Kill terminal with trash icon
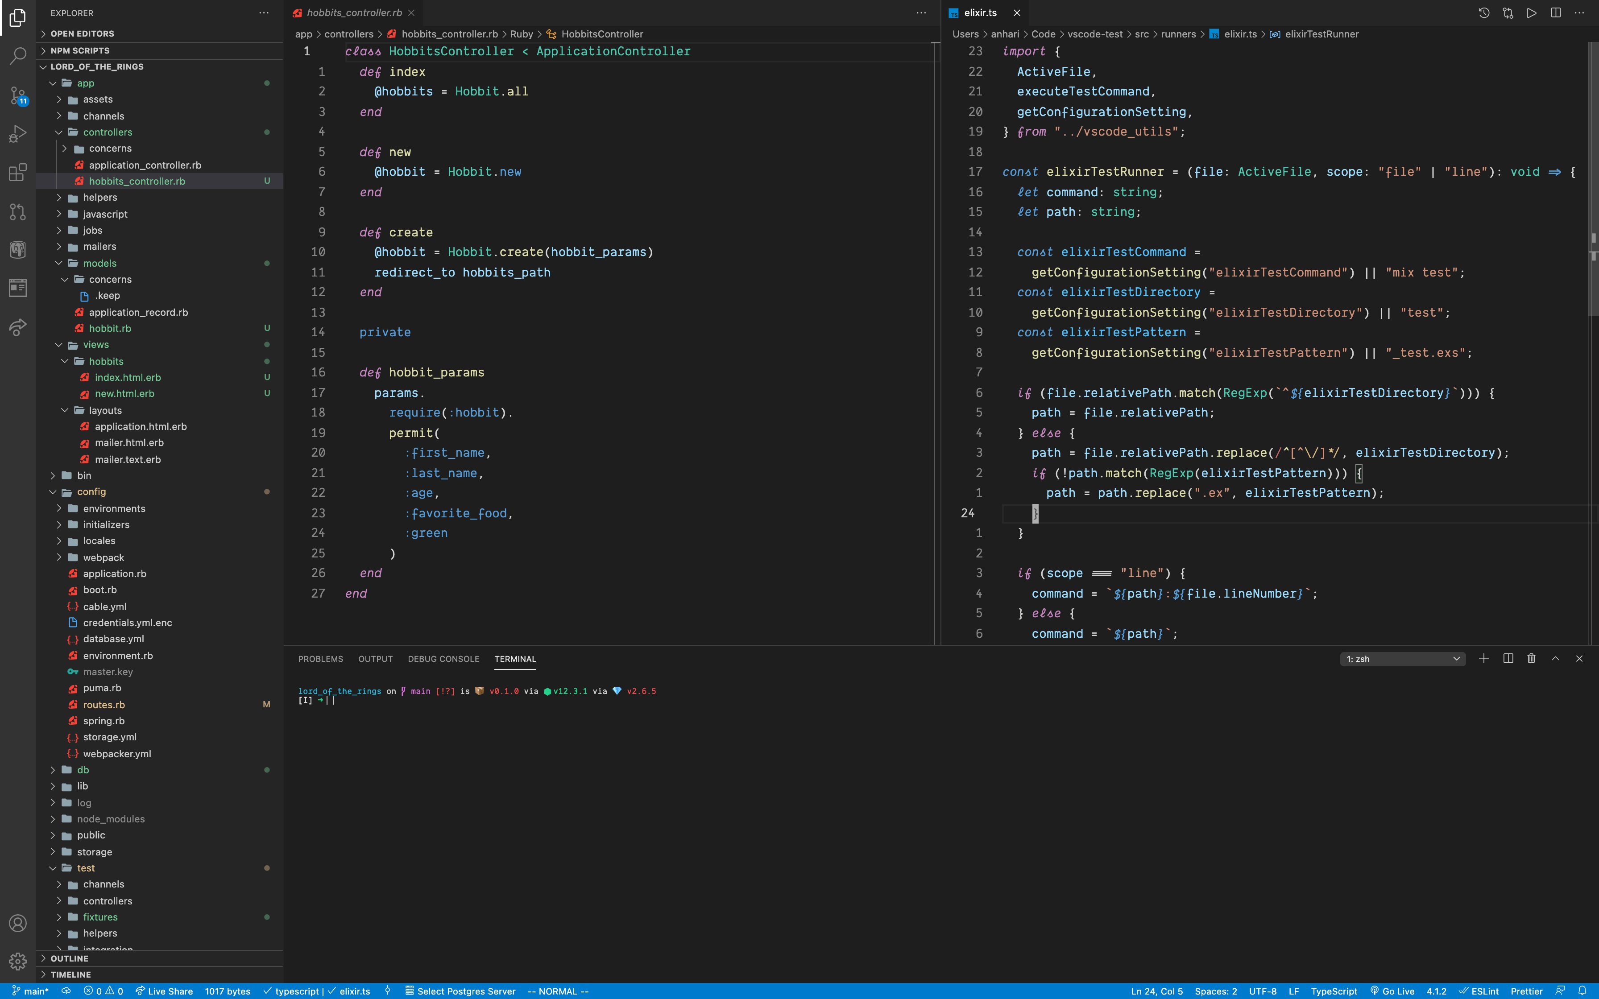The width and height of the screenshot is (1599, 999). [x=1531, y=659]
